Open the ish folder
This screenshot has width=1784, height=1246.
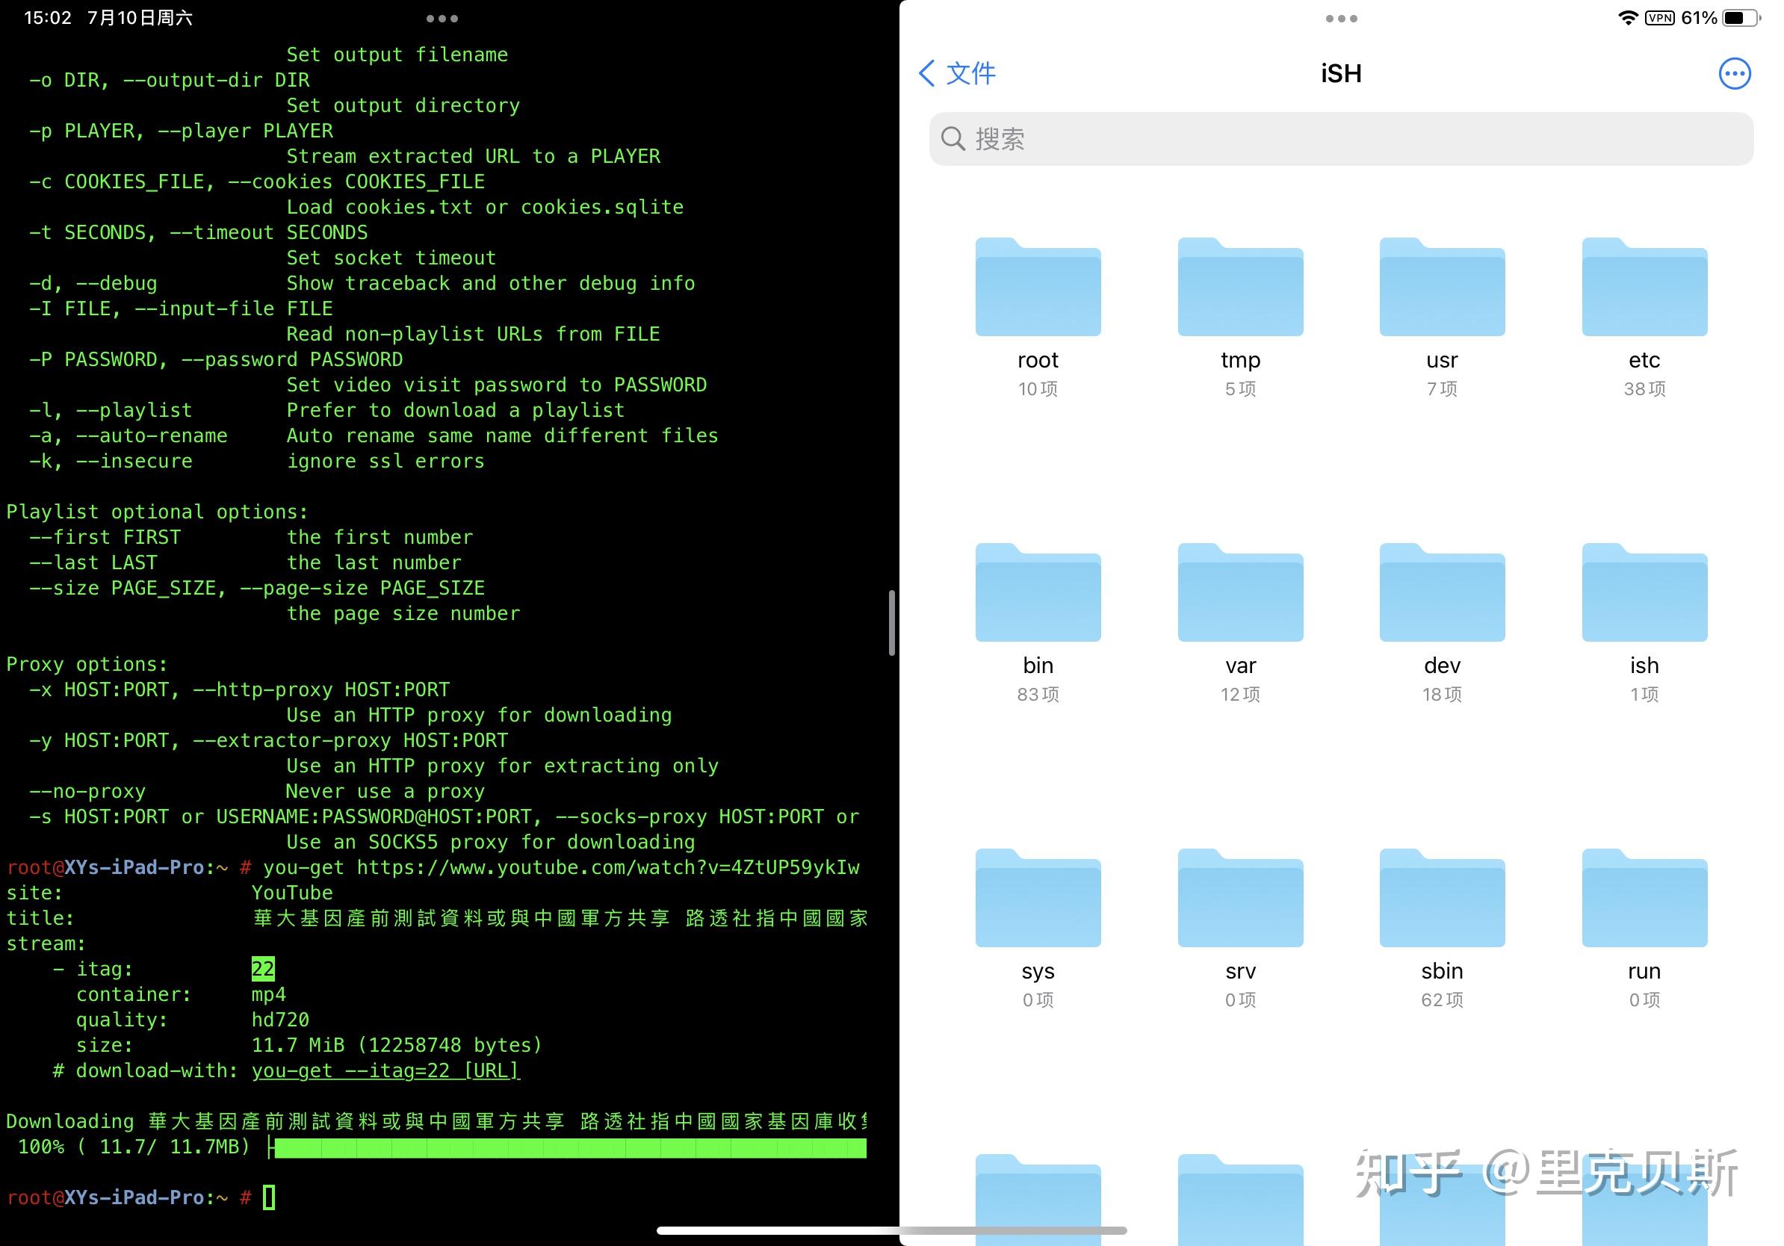click(x=1644, y=593)
